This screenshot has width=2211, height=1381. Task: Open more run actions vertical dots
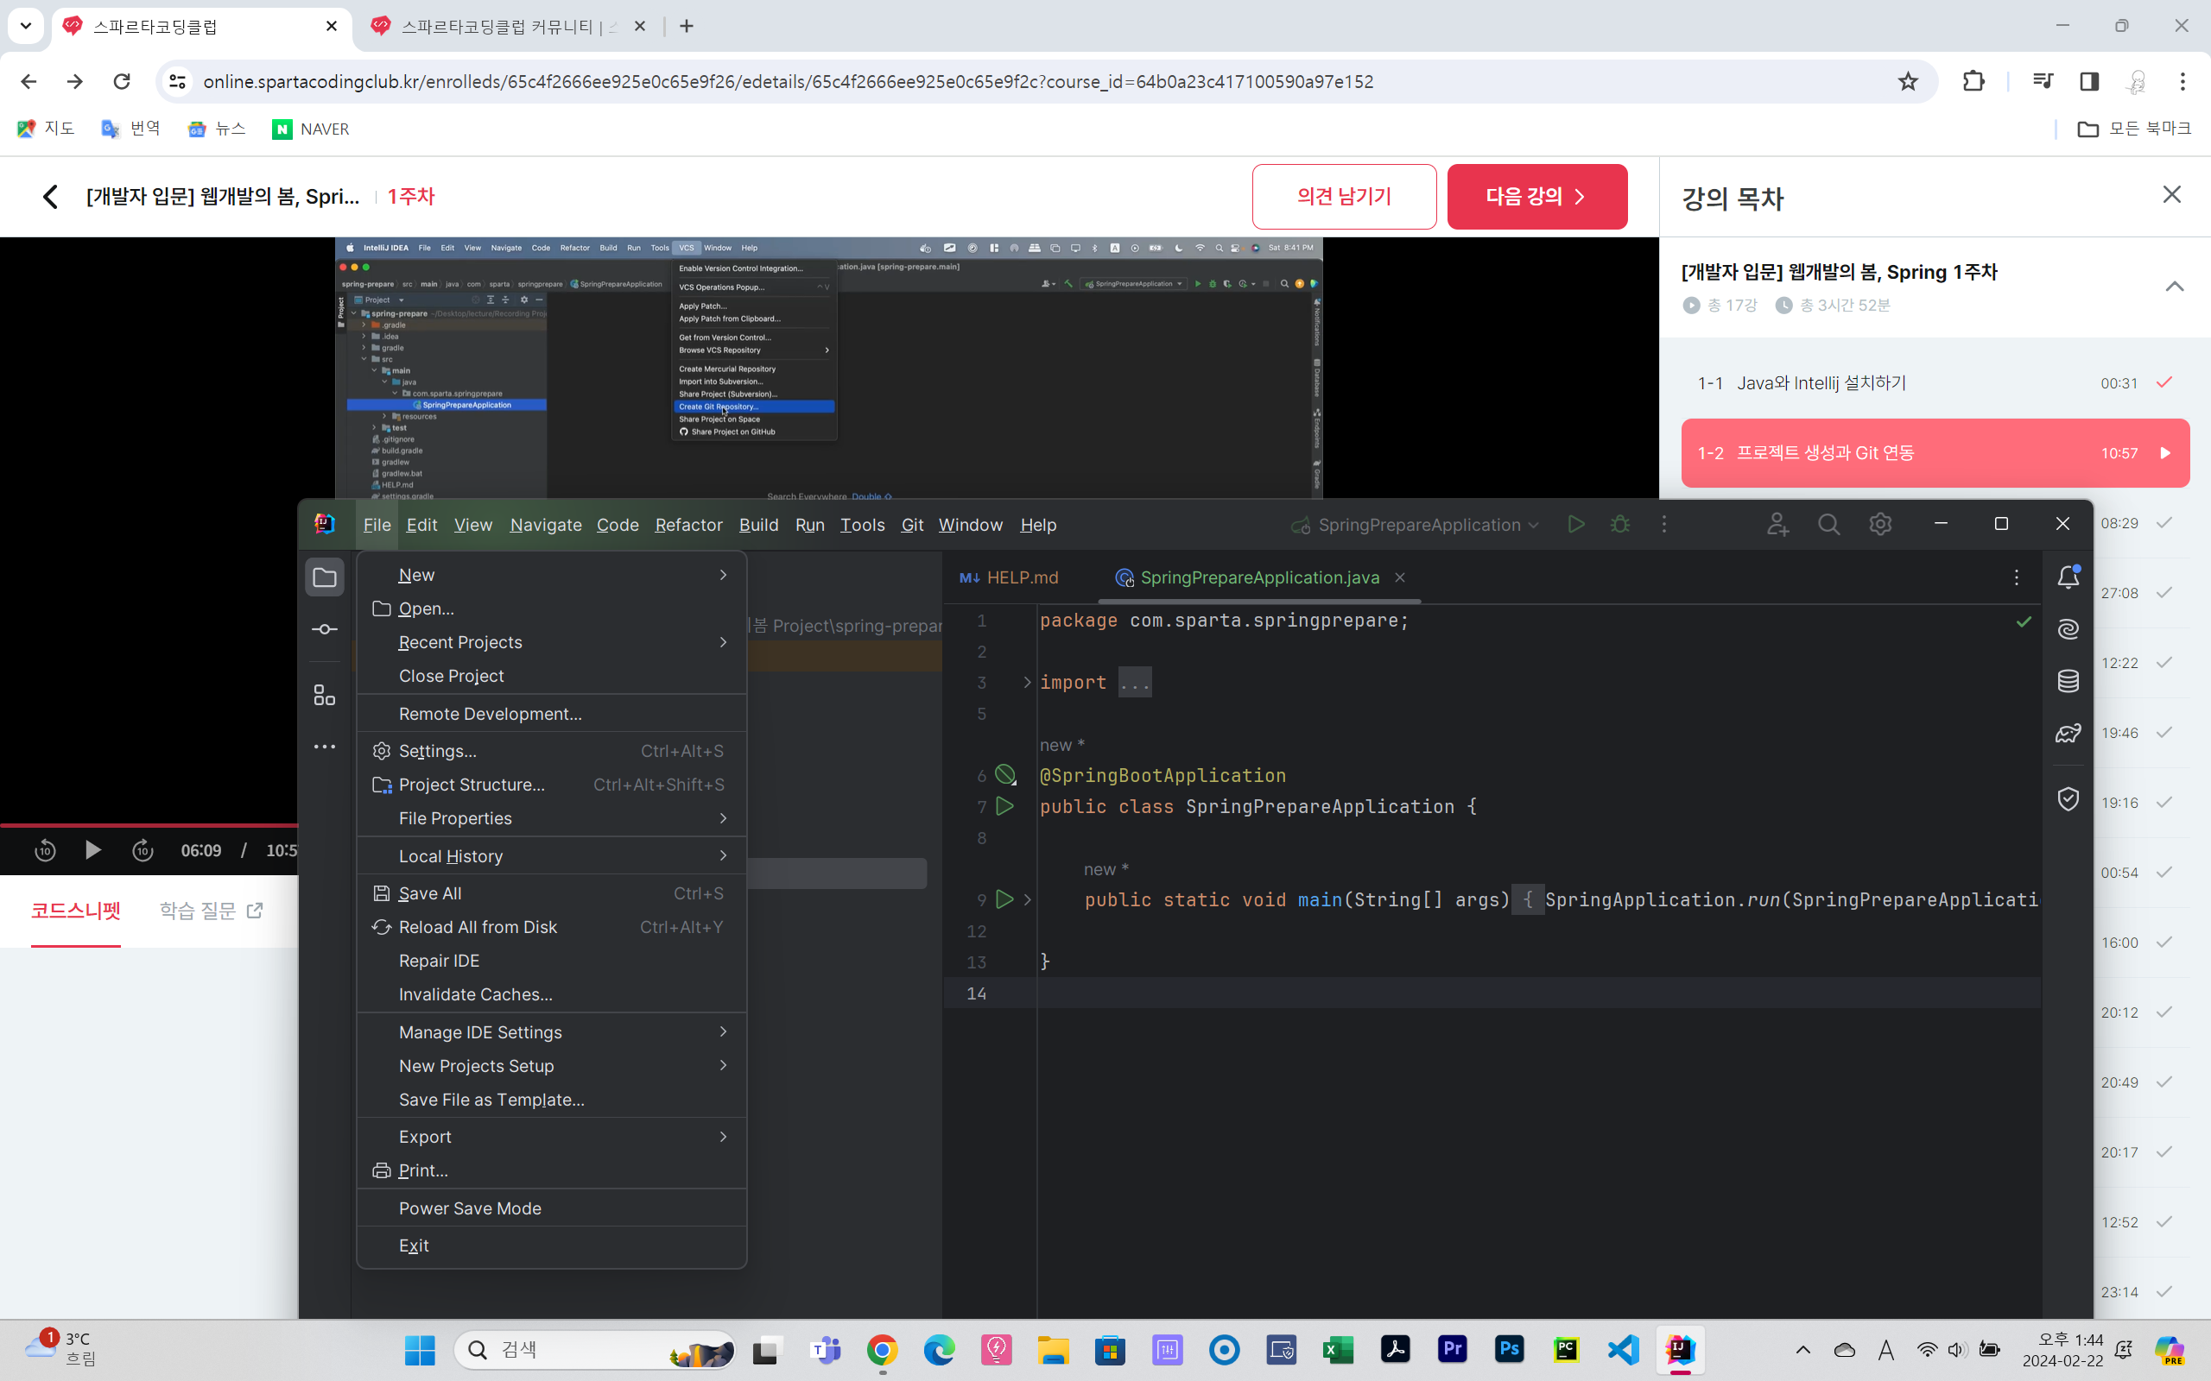pyautogui.click(x=1663, y=524)
